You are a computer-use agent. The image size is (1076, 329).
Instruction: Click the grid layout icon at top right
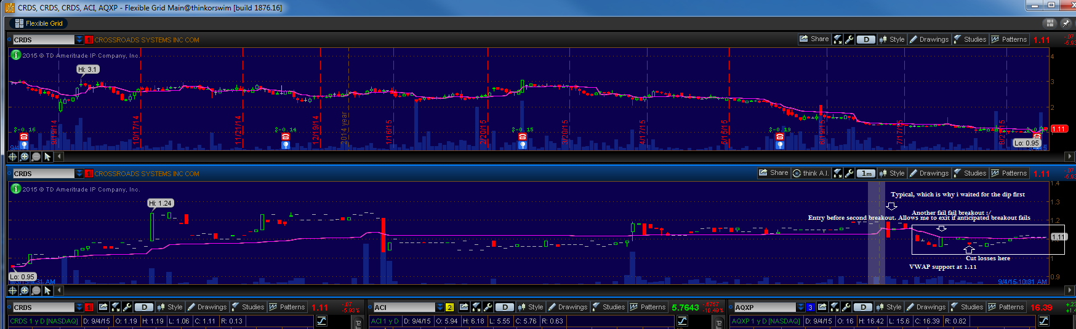point(1050,23)
